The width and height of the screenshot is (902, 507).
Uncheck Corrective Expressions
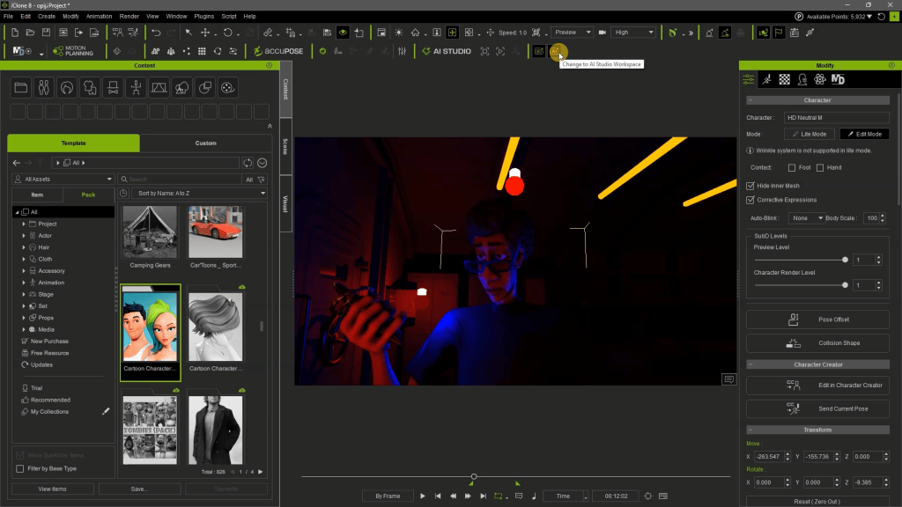click(750, 200)
